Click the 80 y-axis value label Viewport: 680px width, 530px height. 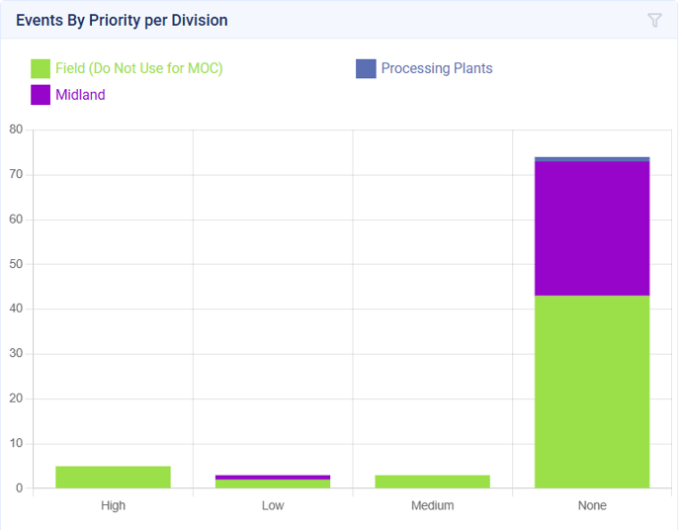15,130
